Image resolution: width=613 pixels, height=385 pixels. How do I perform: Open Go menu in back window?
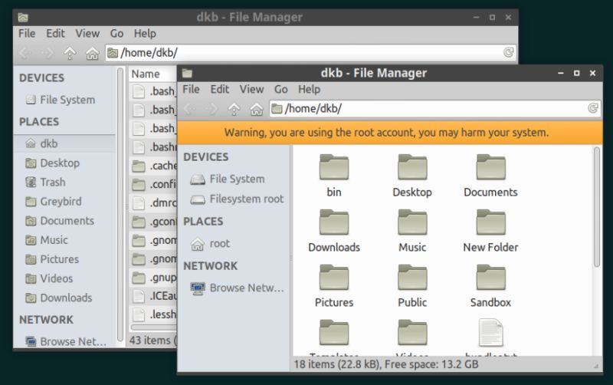point(117,33)
